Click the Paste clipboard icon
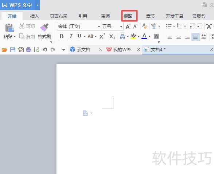The height and width of the screenshot is (174, 214). [x=9, y=28]
